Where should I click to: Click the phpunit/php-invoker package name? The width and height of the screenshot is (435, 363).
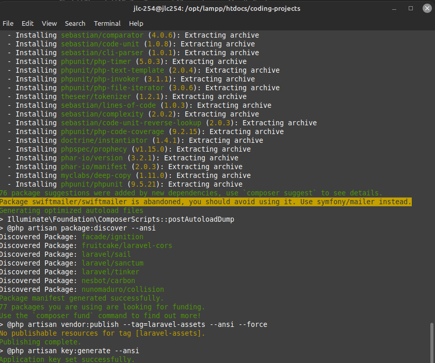pos(100,79)
